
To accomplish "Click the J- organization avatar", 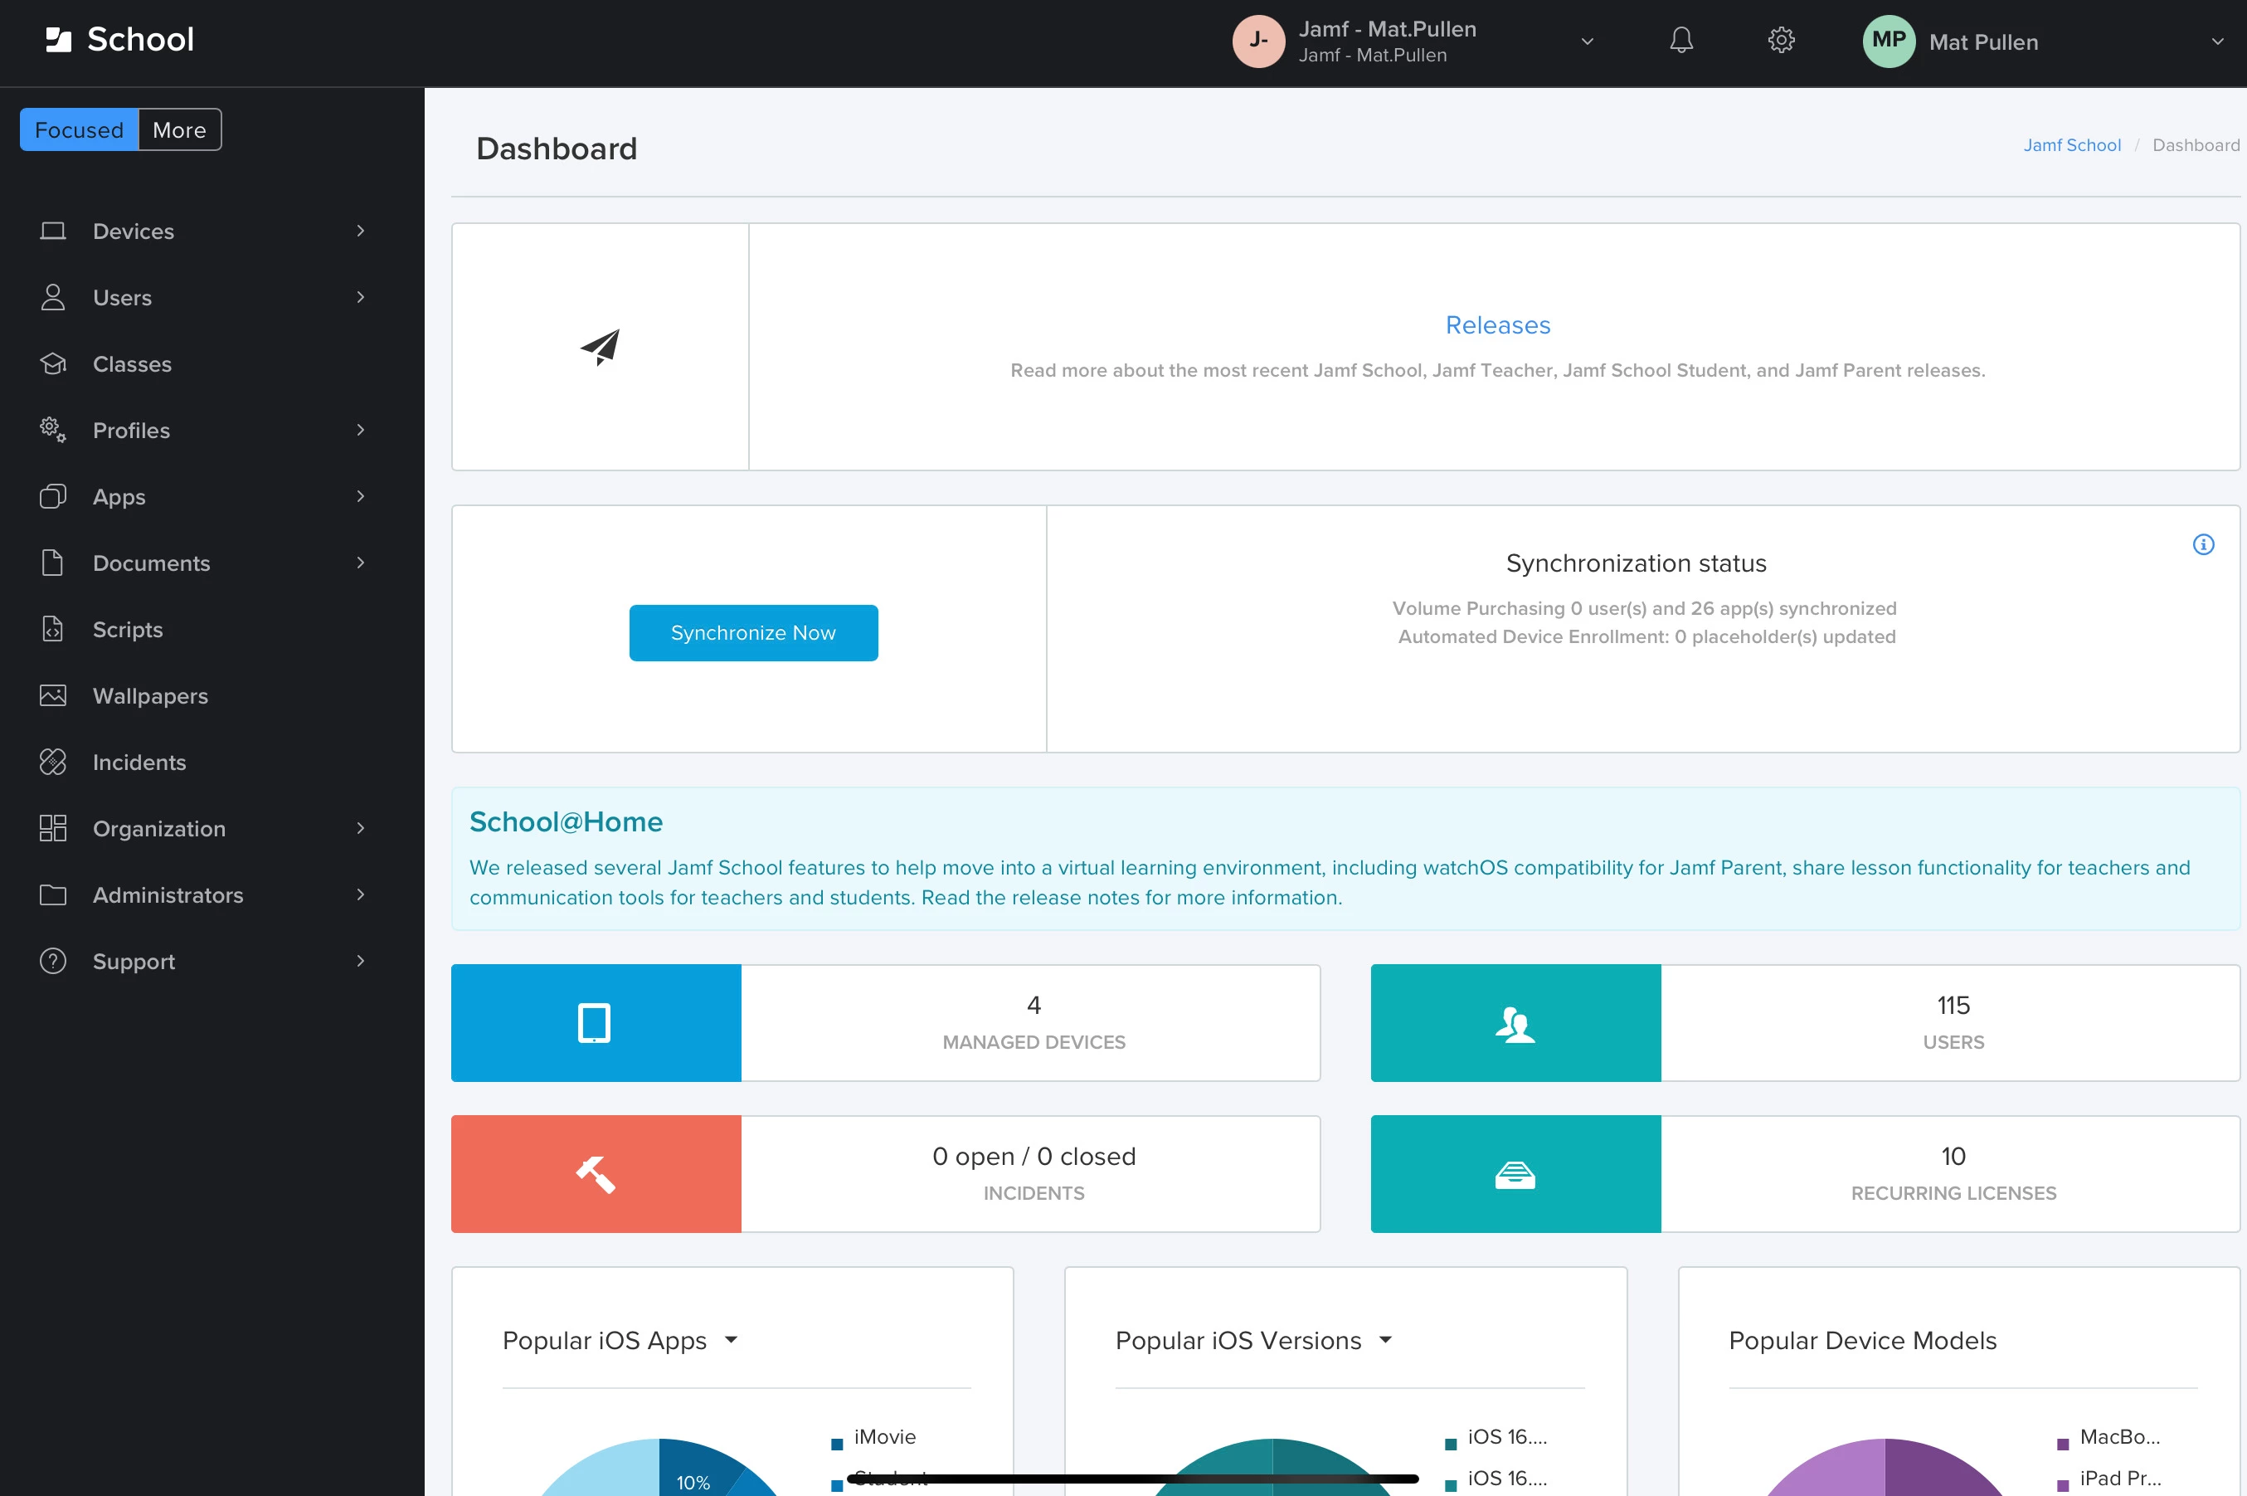I will coord(1258,41).
